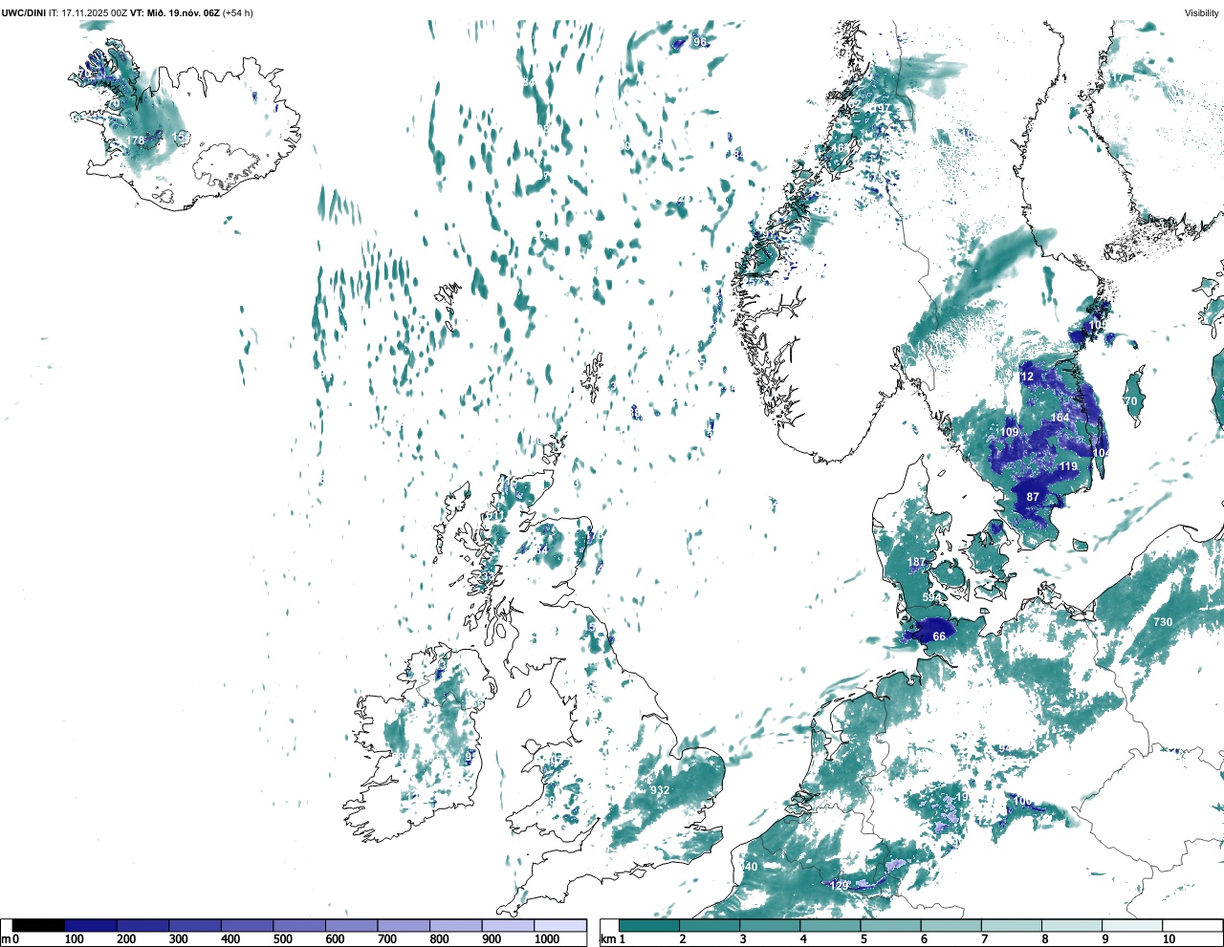Viewport: 1224px width, 947px height.
Task: Click the "178" value over western Iceland
Action: point(135,140)
